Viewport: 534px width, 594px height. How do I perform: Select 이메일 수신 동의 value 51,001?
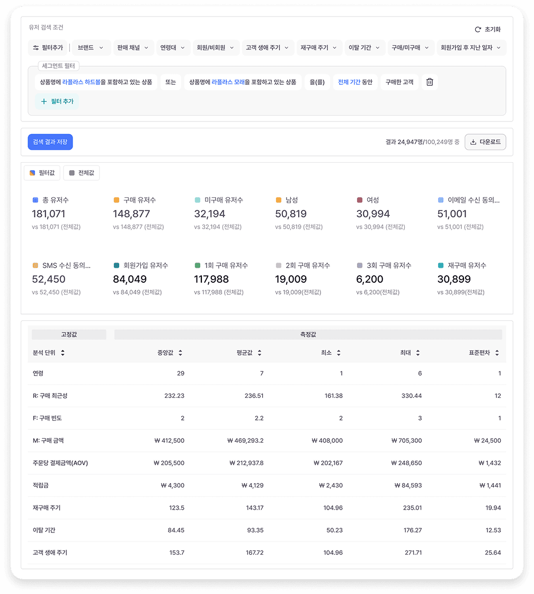[452, 214]
